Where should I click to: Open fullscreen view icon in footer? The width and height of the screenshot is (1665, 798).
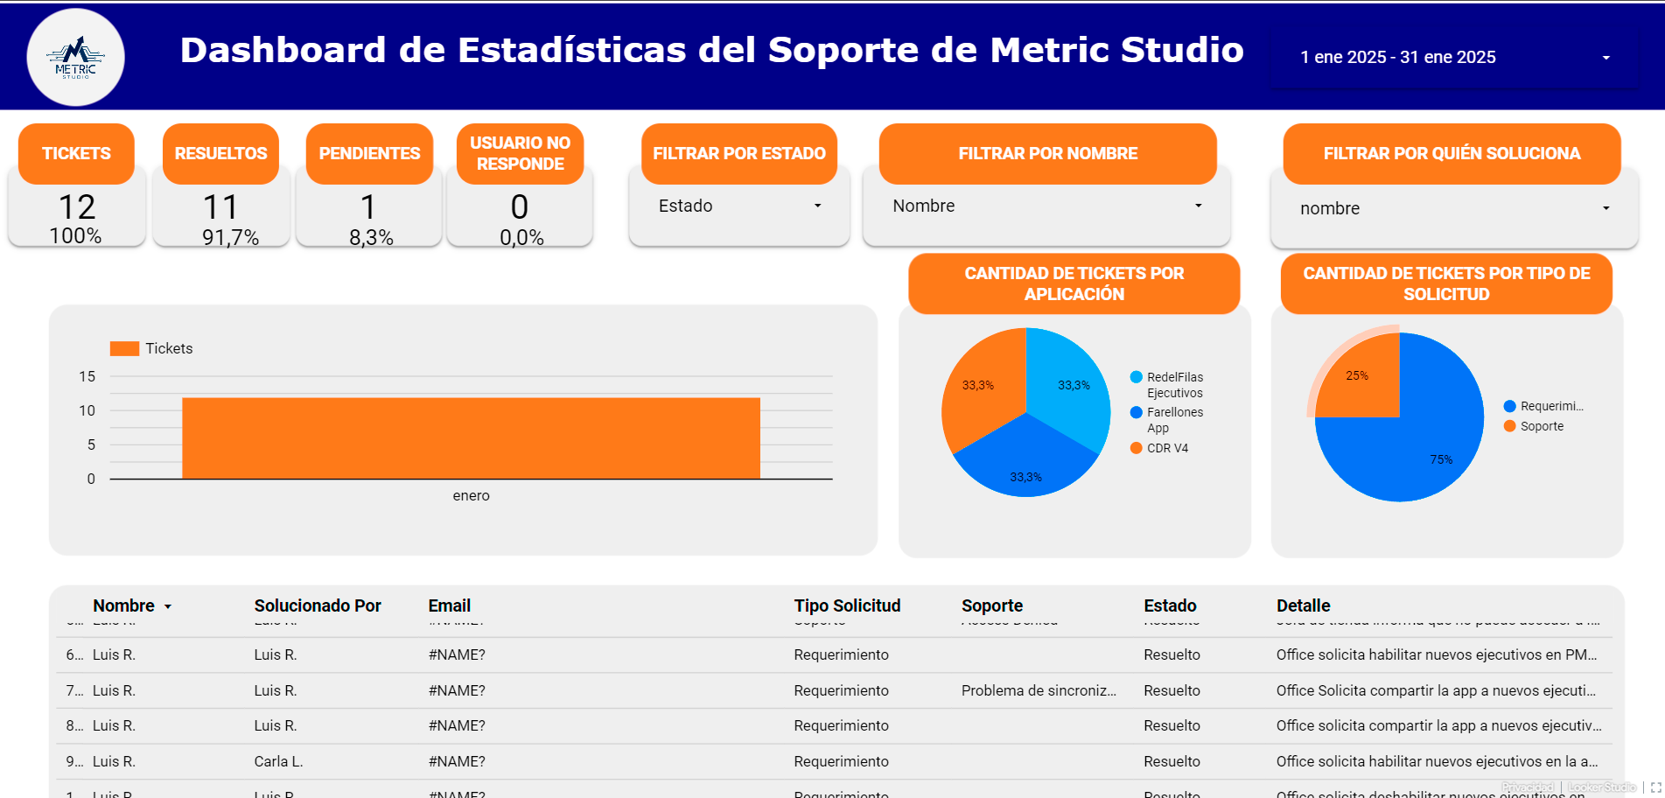click(x=1655, y=787)
